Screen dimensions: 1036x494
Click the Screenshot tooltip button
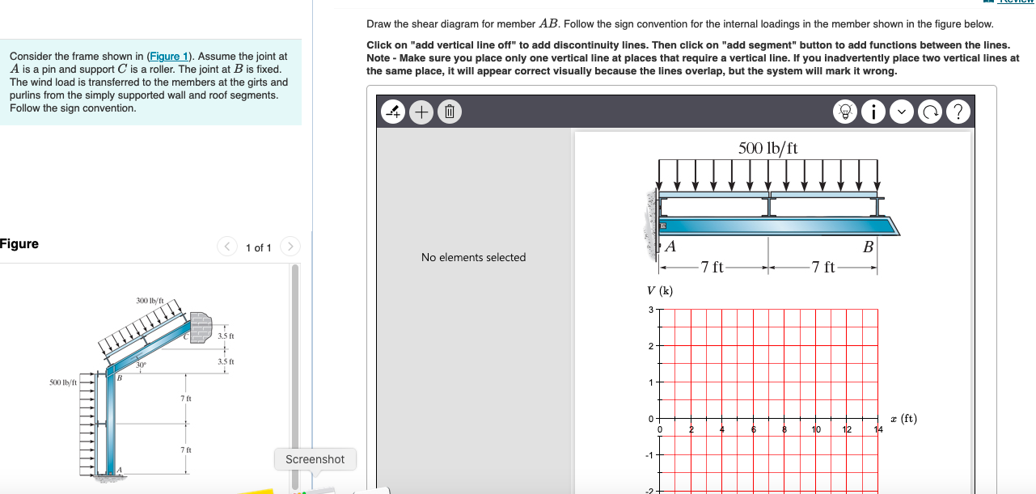point(315,459)
